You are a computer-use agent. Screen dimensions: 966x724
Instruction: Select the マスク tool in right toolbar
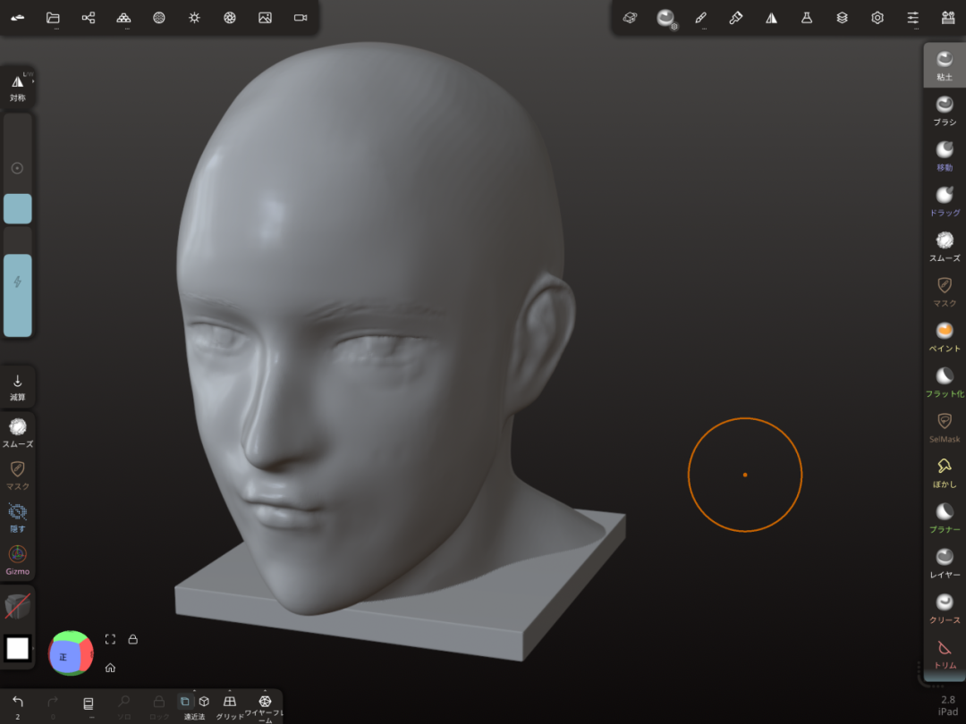click(945, 292)
